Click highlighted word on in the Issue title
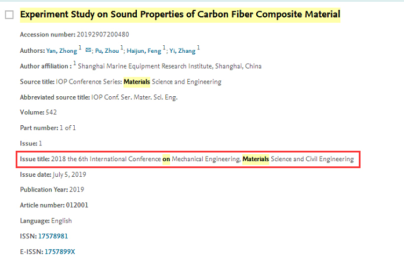 166,159
